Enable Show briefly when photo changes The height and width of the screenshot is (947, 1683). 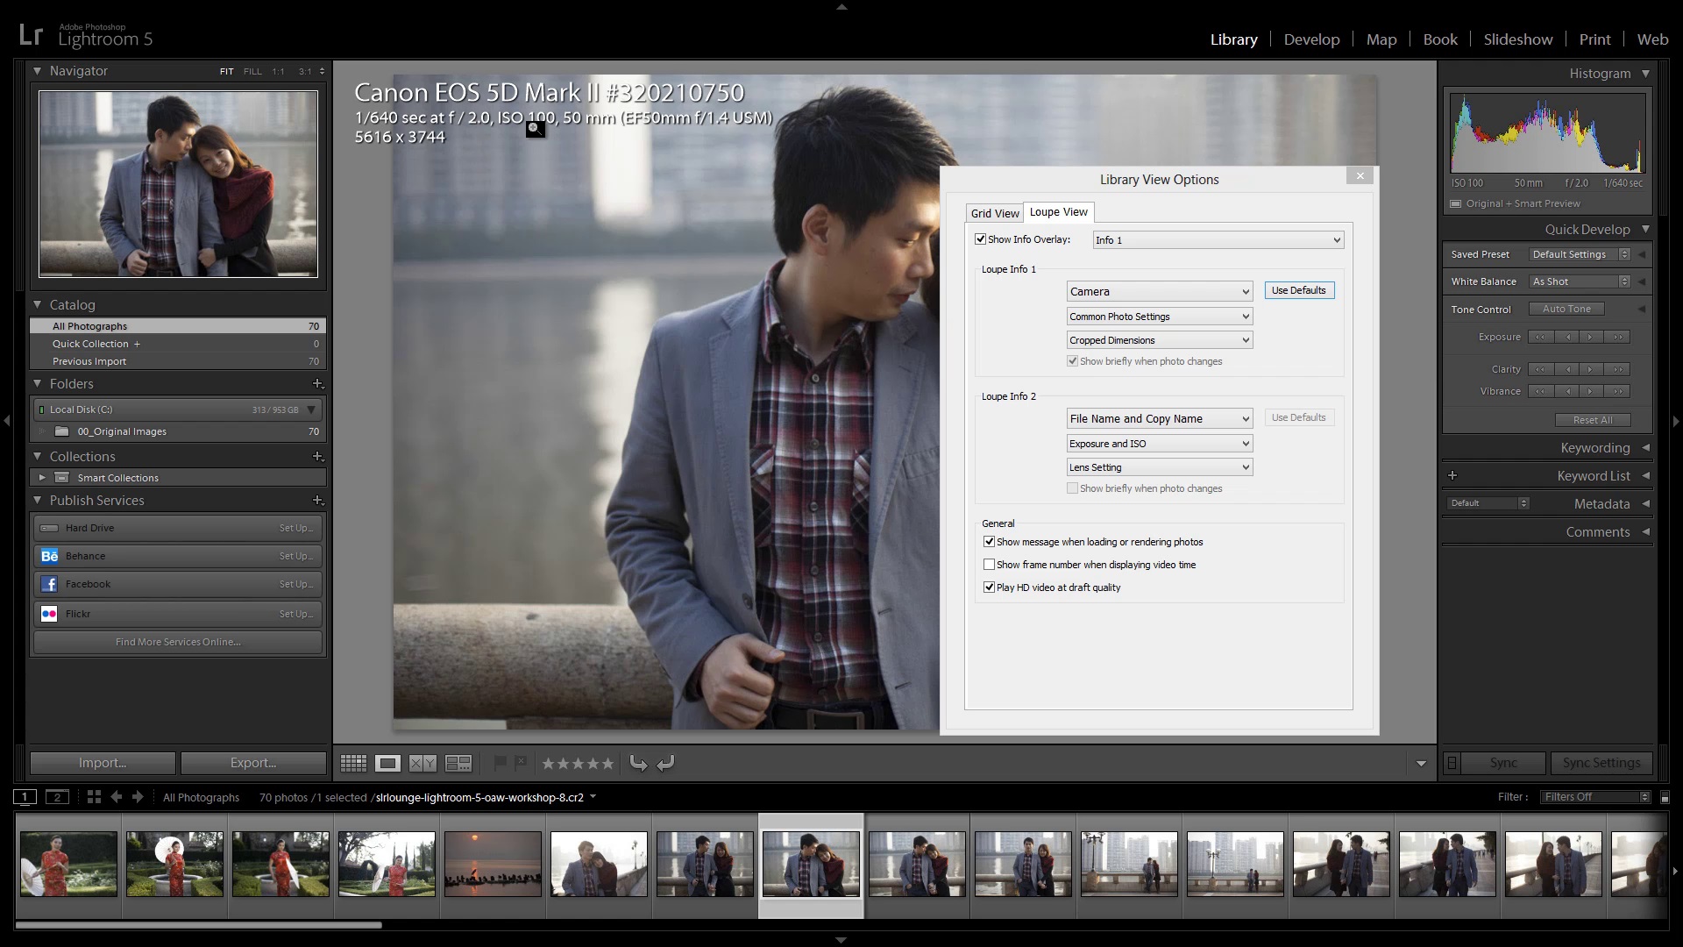pos(1071,488)
